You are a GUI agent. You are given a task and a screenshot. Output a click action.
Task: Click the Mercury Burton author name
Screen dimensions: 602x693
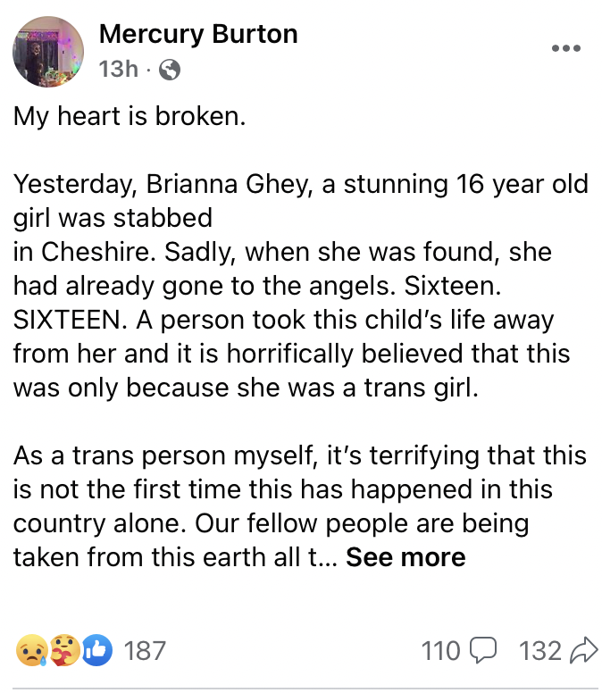(x=198, y=34)
